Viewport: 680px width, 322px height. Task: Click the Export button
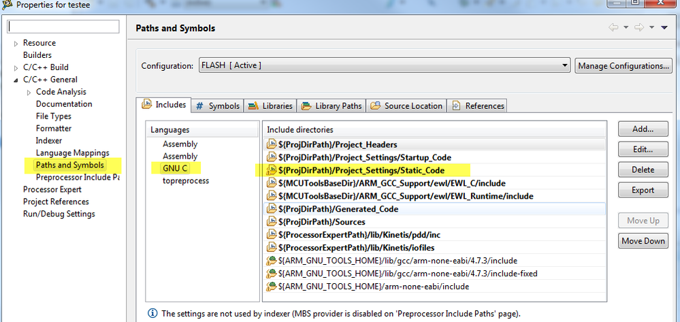coord(643,190)
